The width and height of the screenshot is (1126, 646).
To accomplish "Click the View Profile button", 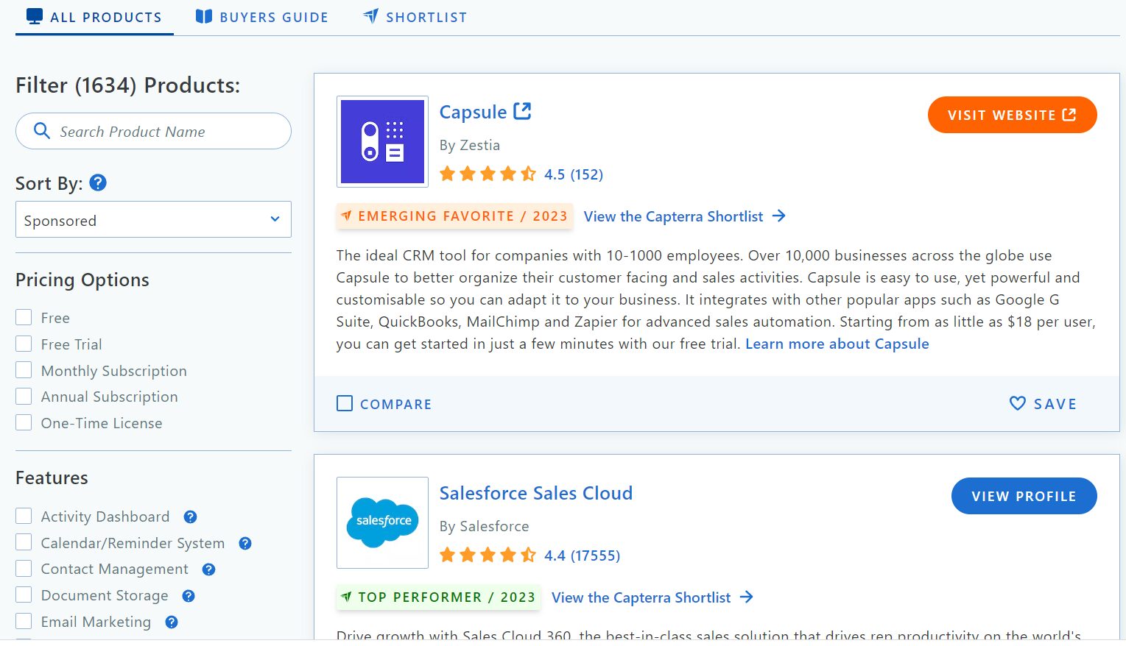I will coord(1024,496).
